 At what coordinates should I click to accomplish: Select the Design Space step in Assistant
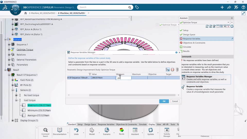[189, 34]
